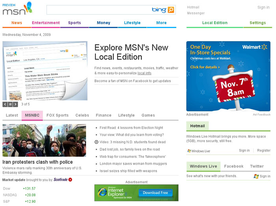This screenshot has width=276, height=206.
Task: Open 'Web trap for consumers' story
Action: (x=132, y=157)
